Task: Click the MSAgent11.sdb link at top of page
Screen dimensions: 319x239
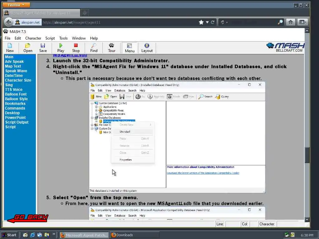Action: [x=70, y=55]
